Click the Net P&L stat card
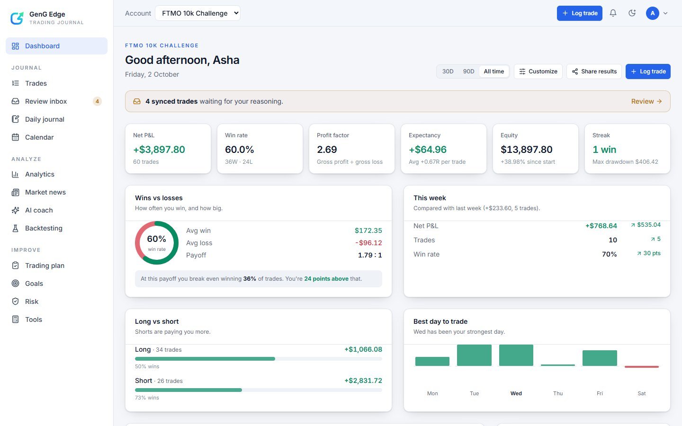This screenshot has height=426, width=682. (168, 149)
